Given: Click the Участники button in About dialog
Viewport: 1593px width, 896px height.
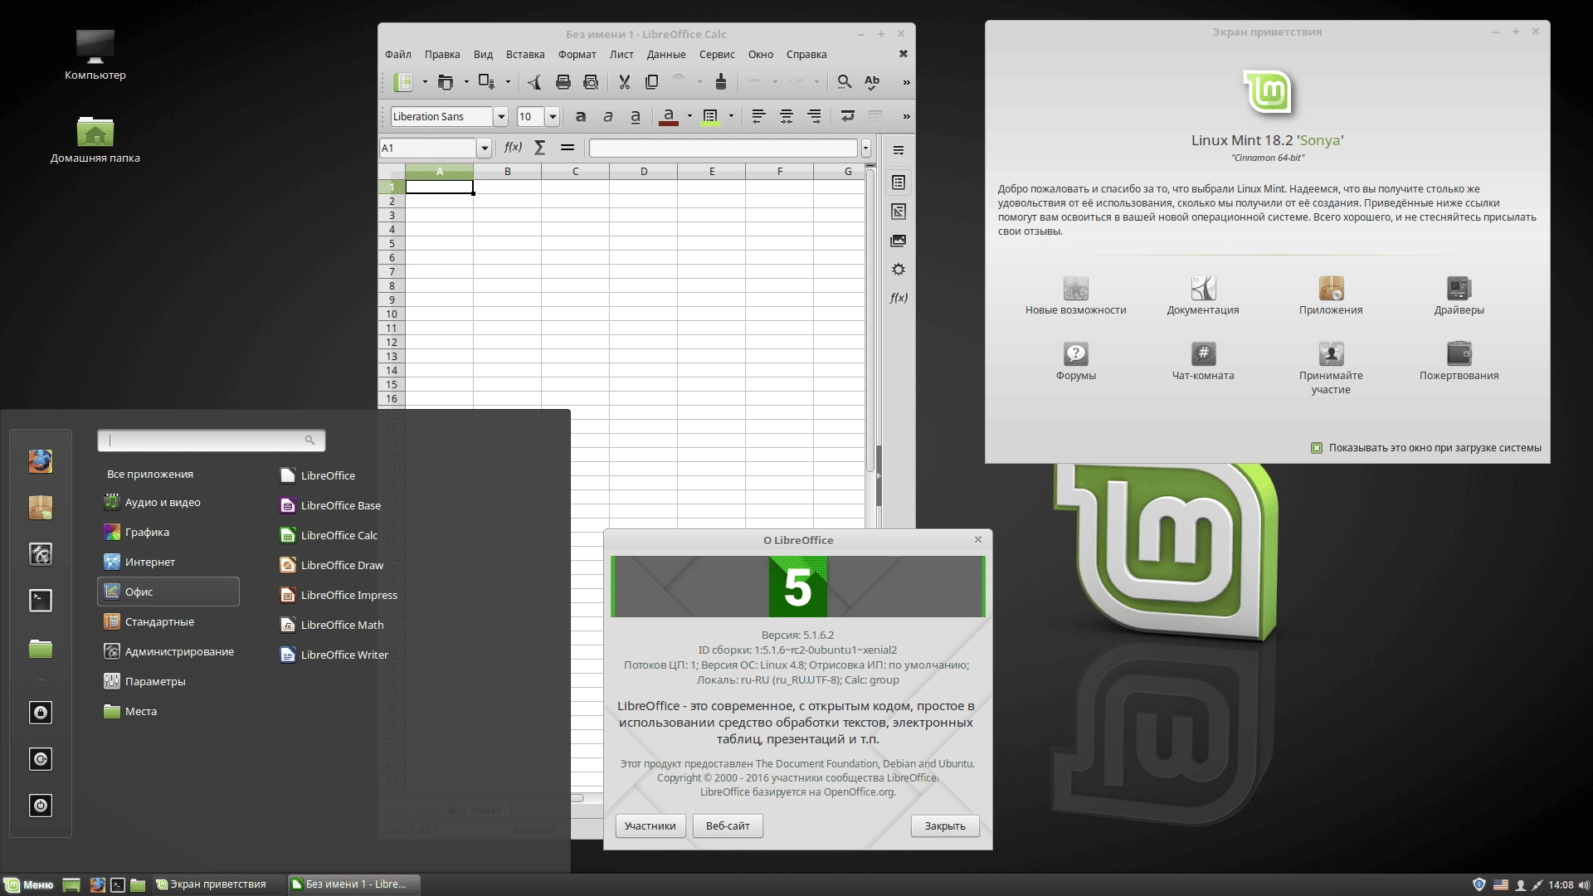Looking at the screenshot, I should pos(650,826).
